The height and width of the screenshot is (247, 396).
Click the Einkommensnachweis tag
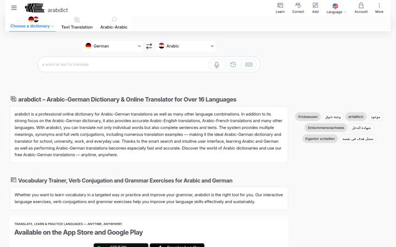[x=326, y=128]
